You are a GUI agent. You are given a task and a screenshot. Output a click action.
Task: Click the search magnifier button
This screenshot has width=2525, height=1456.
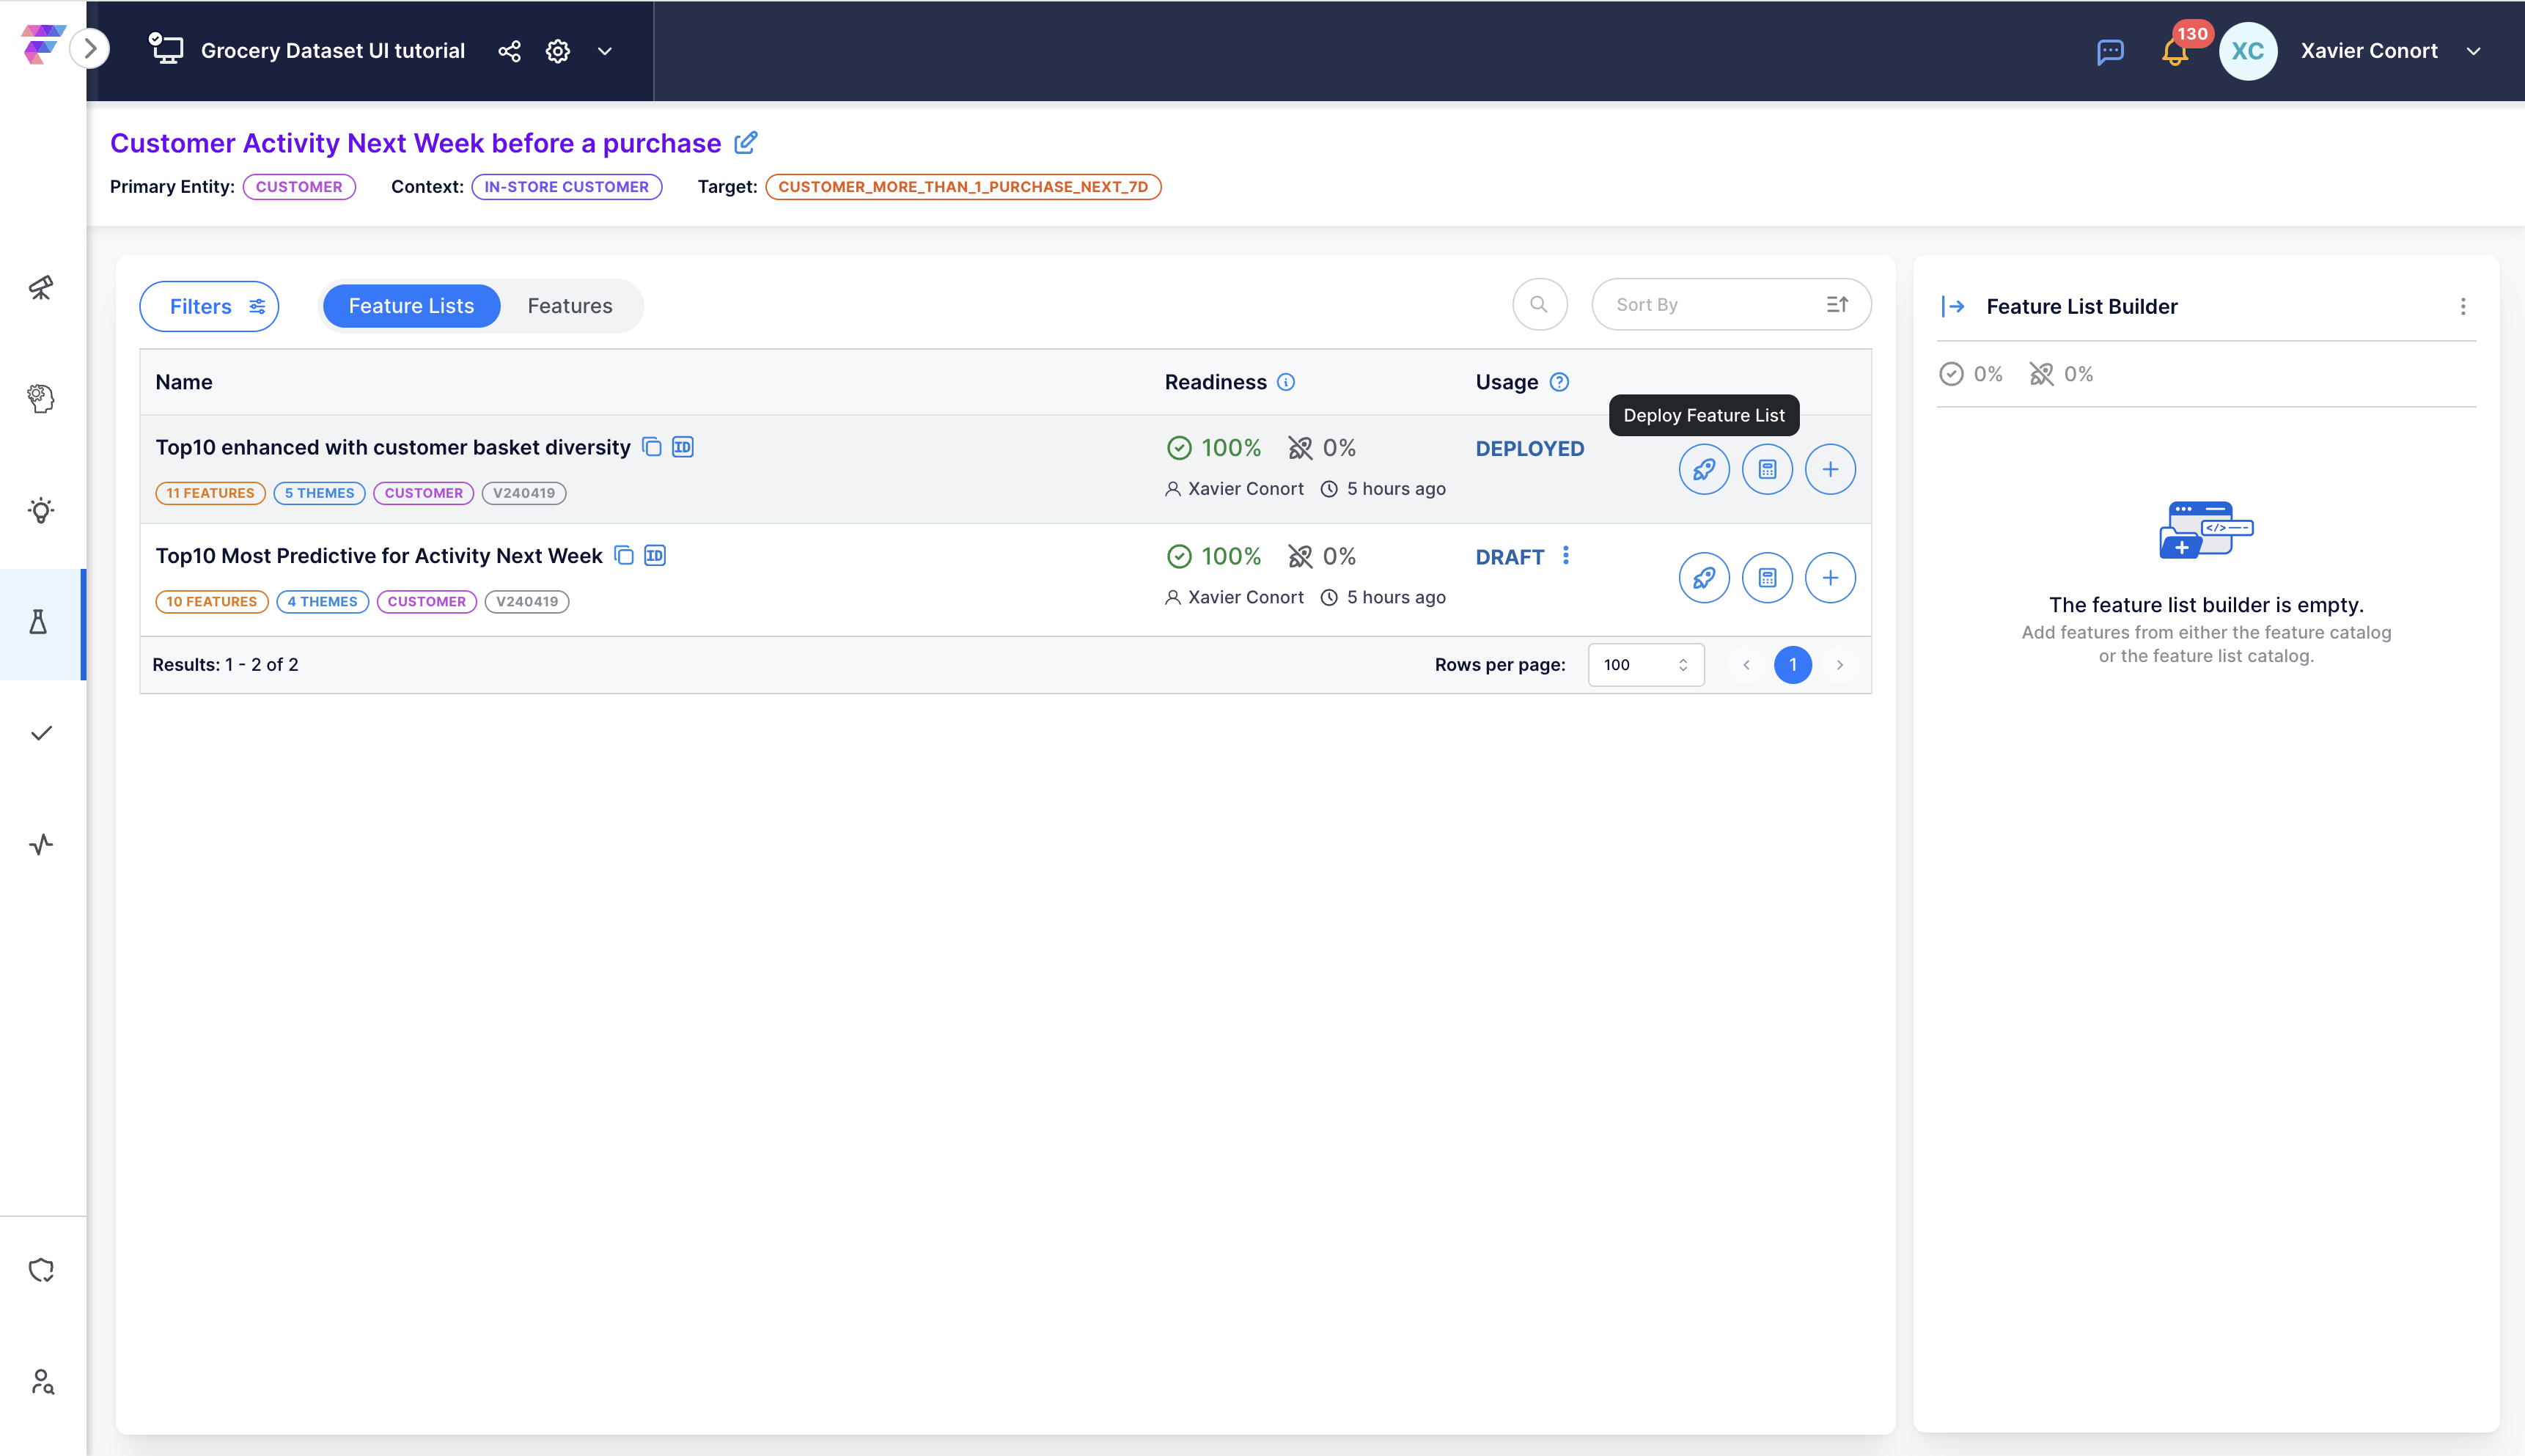coord(1539,304)
